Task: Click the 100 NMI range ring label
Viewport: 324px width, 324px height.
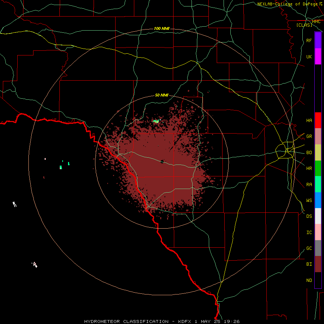Action: pos(162,28)
